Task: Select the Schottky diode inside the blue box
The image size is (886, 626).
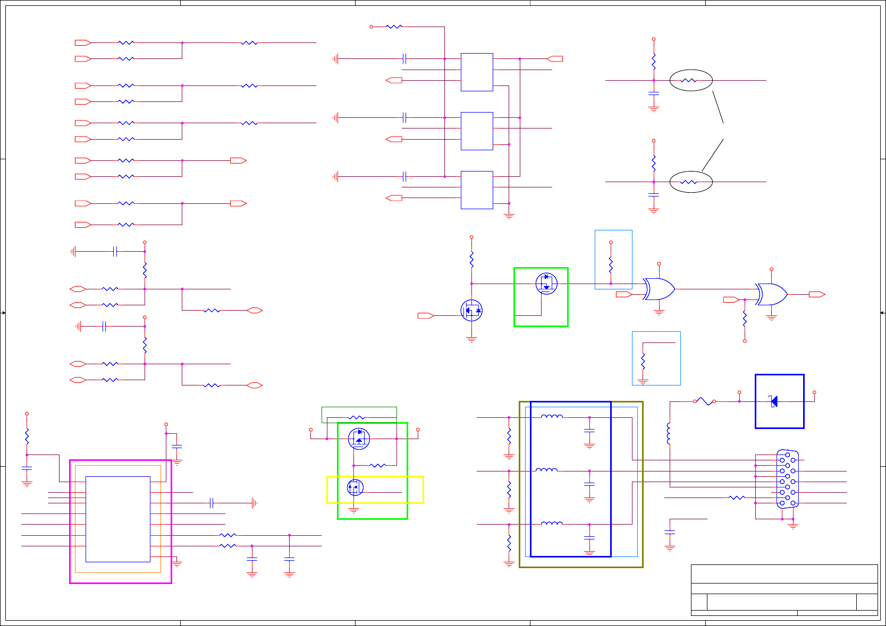Action: click(774, 401)
